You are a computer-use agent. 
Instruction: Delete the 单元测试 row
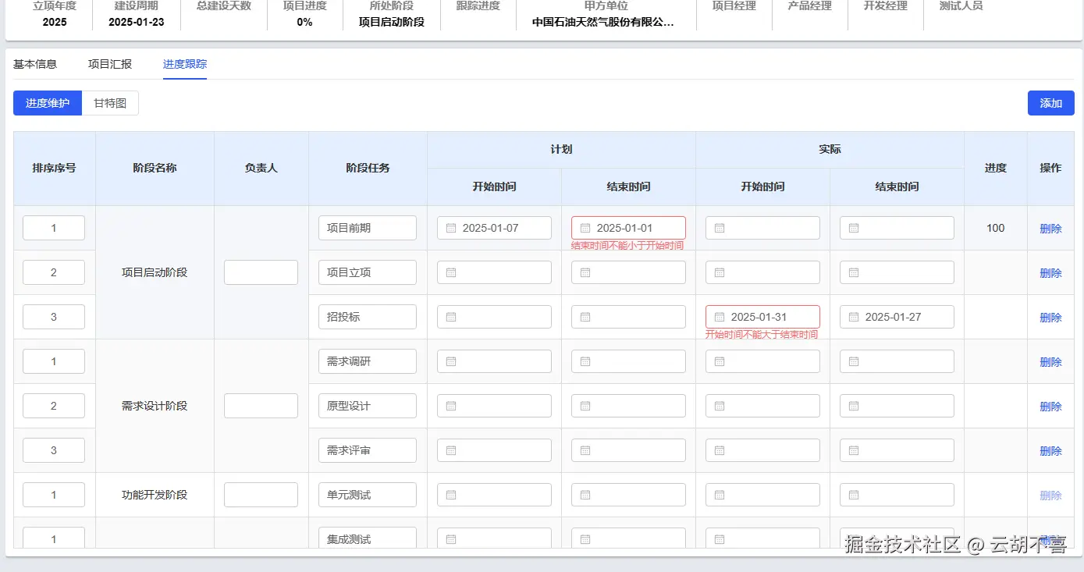(1050, 496)
